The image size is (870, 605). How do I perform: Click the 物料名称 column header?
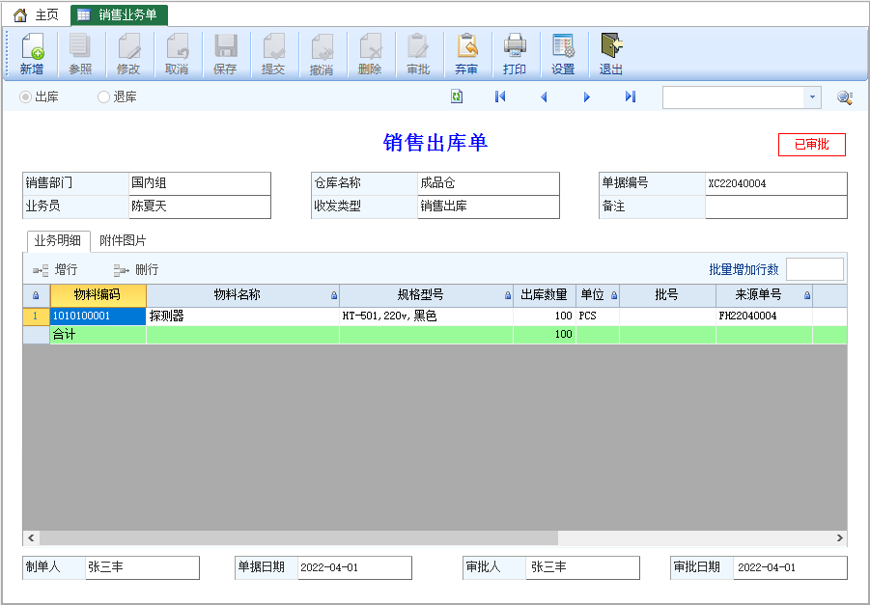click(242, 295)
